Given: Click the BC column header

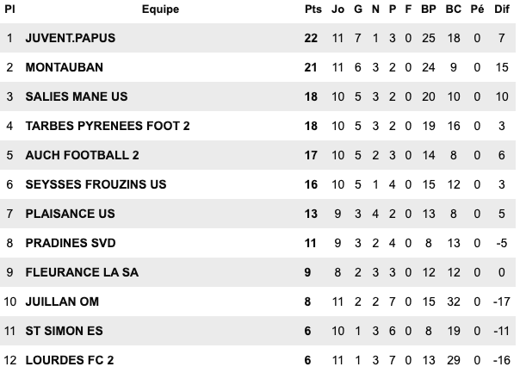Looking at the screenshot, I should tap(454, 9).
